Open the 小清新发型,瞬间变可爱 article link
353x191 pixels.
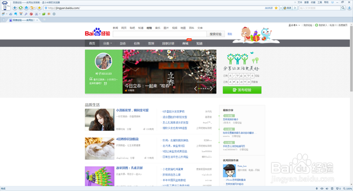[132, 110]
